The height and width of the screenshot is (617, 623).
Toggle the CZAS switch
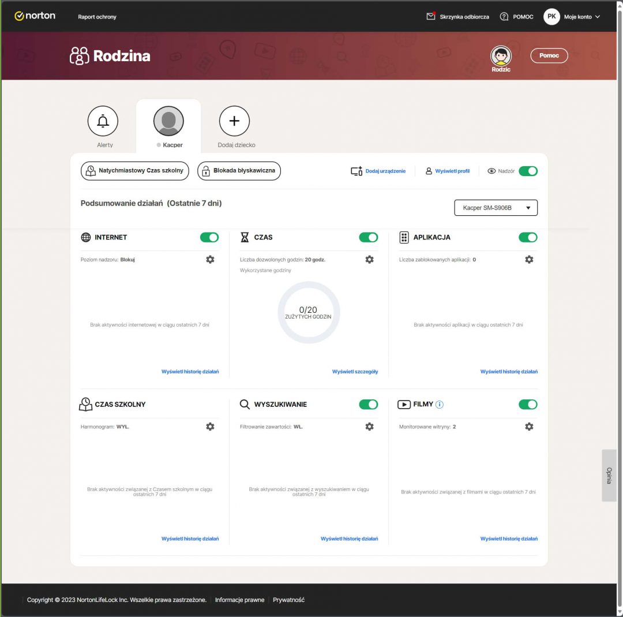point(368,237)
